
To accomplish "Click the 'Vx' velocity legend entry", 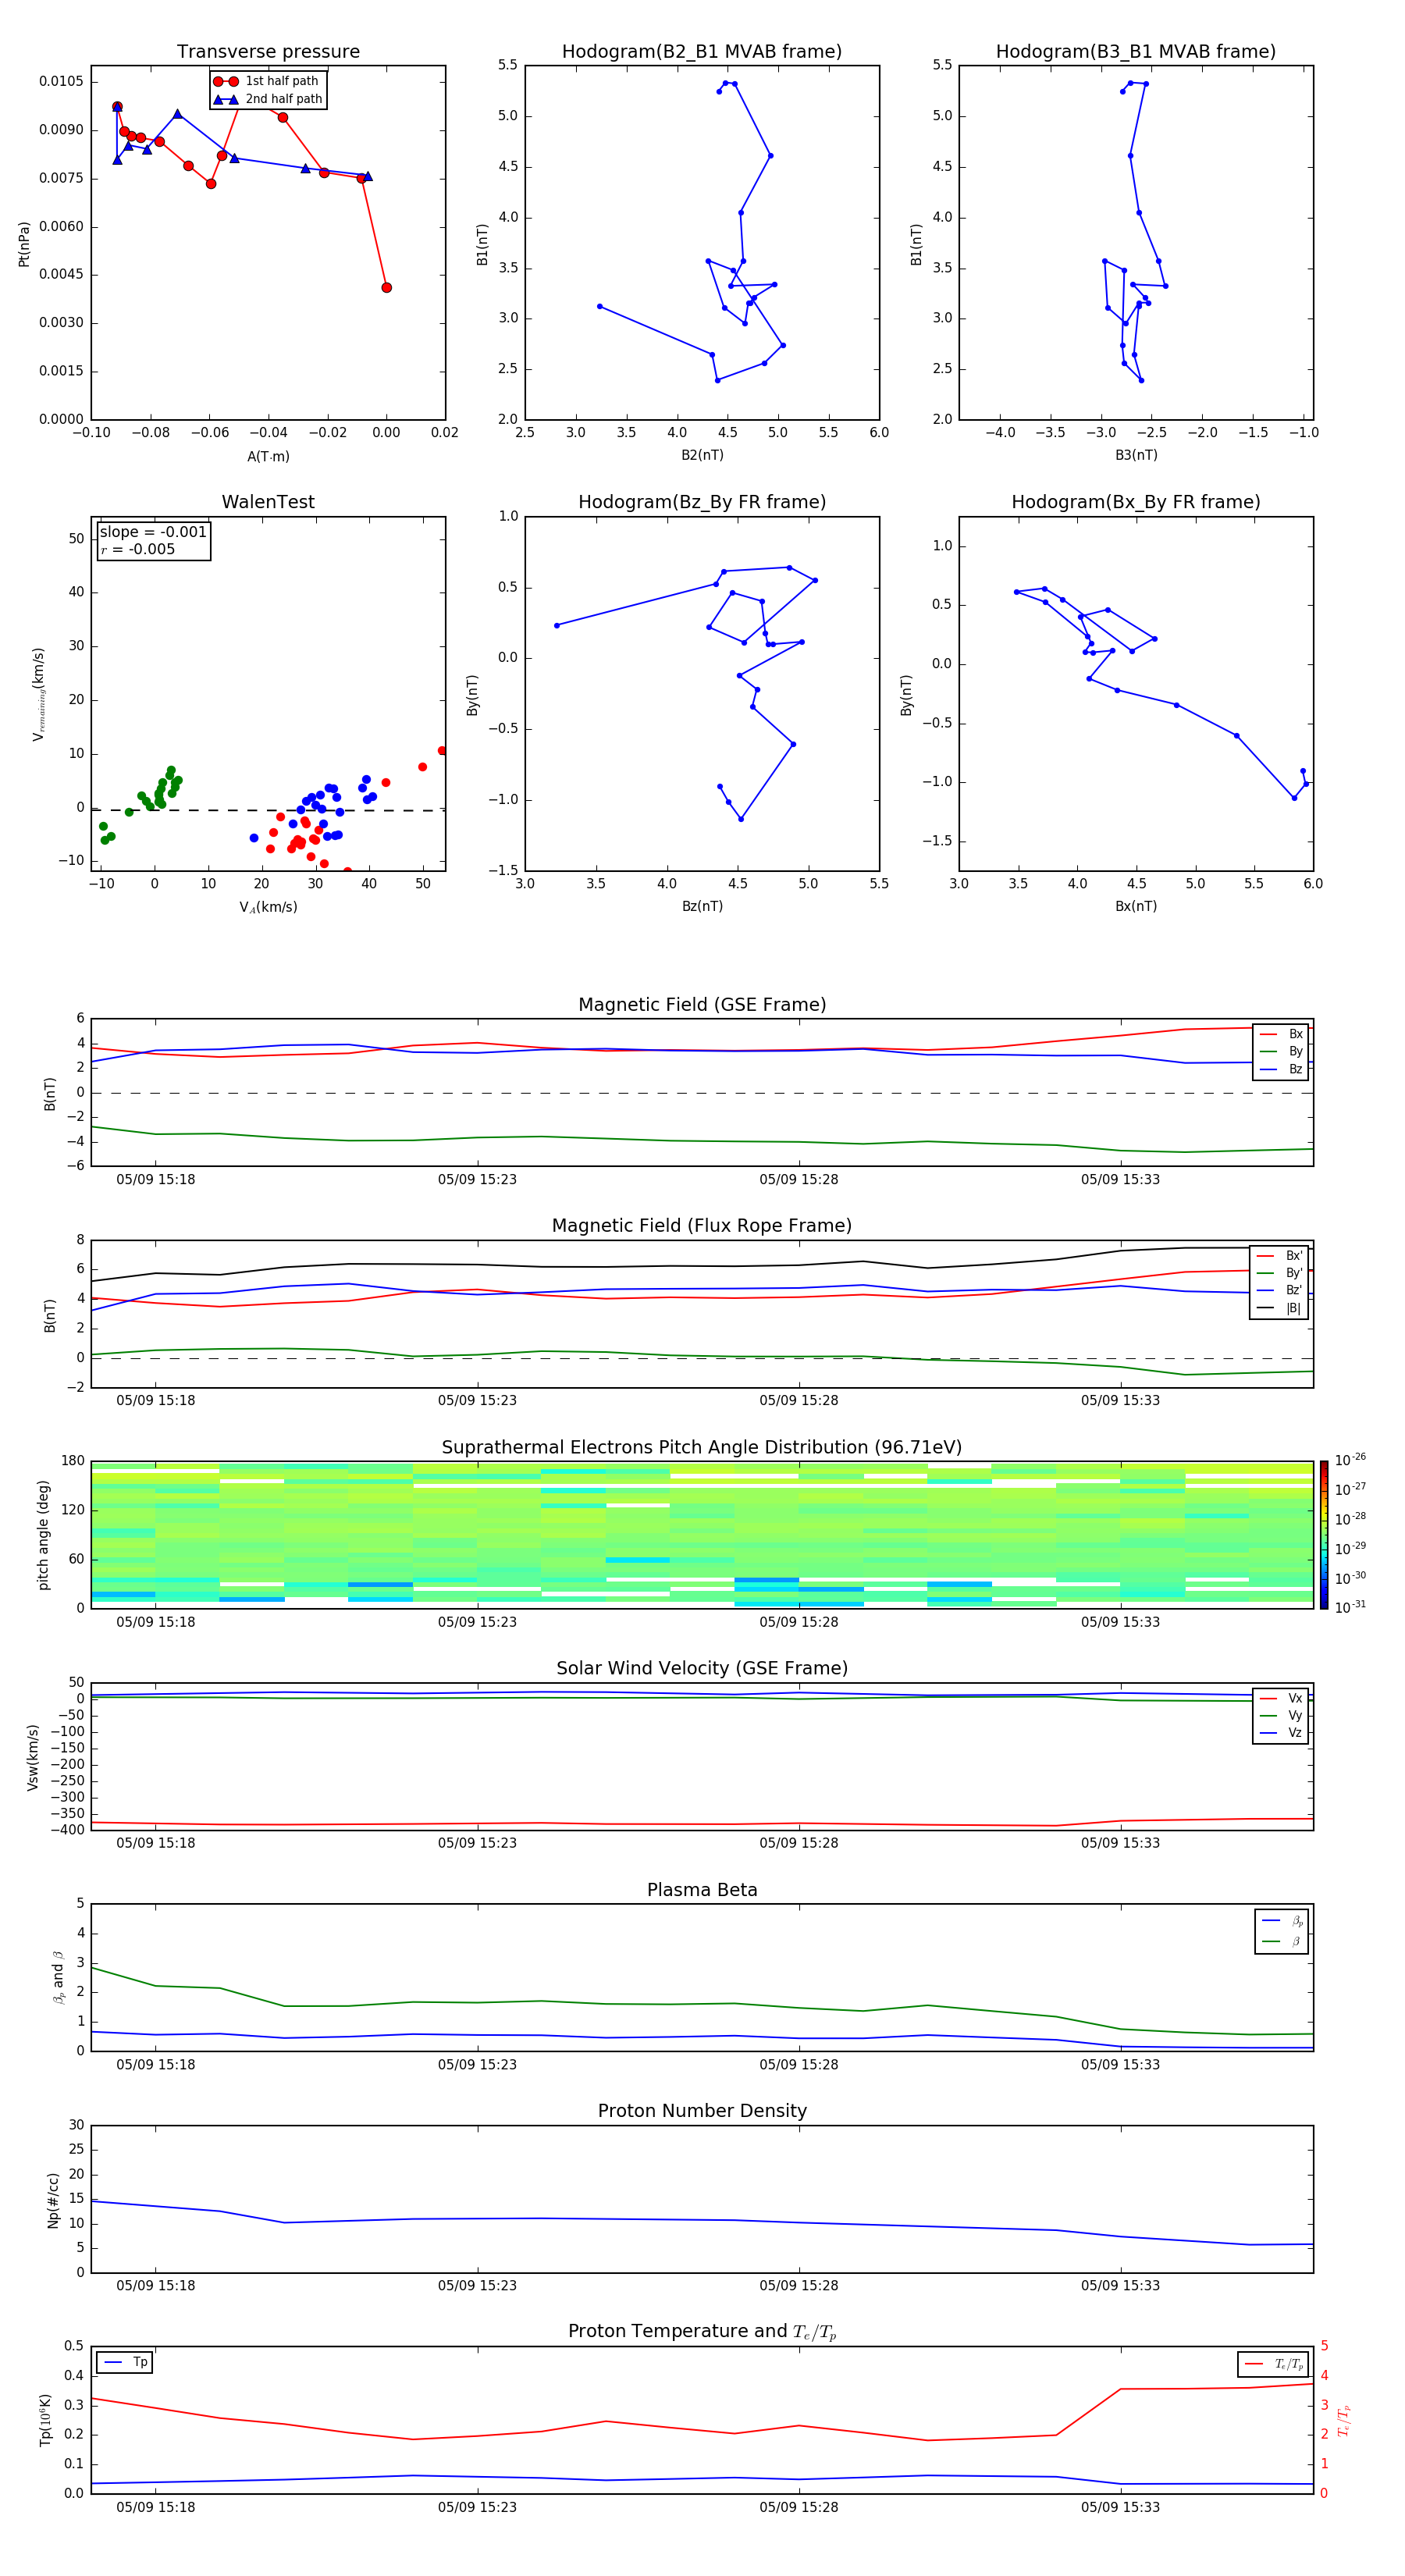I will pyautogui.click(x=1282, y=1698).
